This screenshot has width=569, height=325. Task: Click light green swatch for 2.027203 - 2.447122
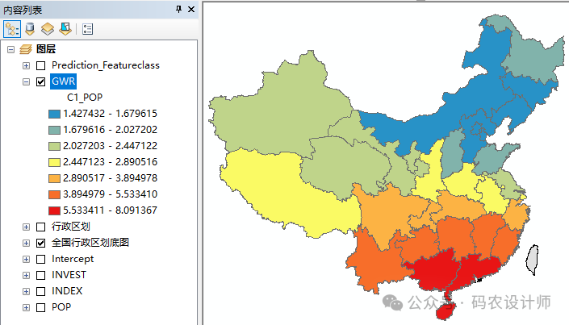click(x=54, y=146)
